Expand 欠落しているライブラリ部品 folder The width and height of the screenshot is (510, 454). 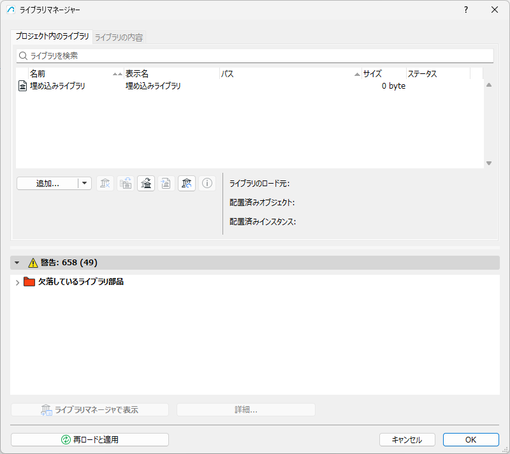tap(18, 282)
